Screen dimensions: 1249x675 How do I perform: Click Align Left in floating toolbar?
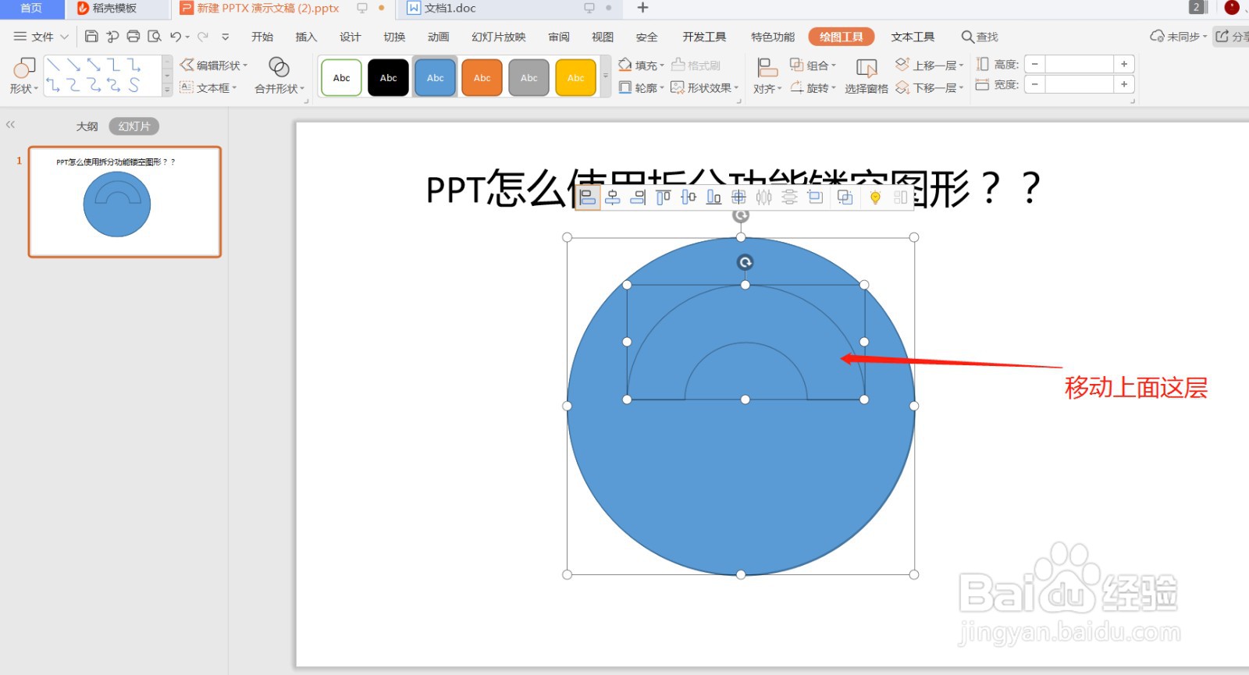tap(588, 197)
